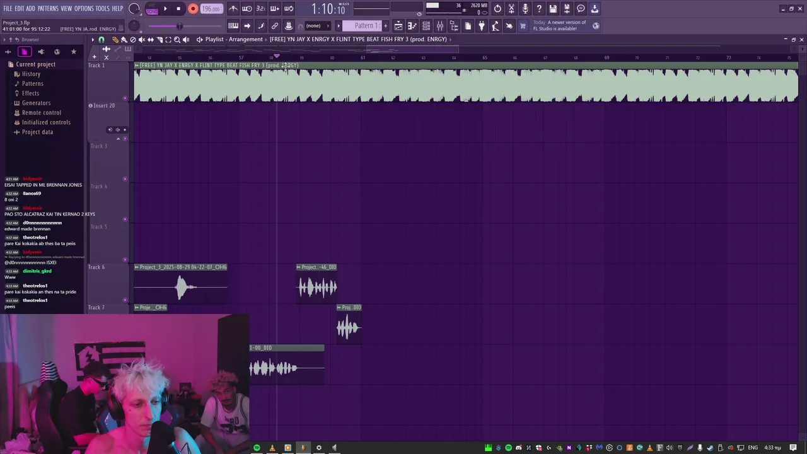Open the Plugin picker plug icon
The height and width of the screenshot is (454, 807).
coord(482,26)
